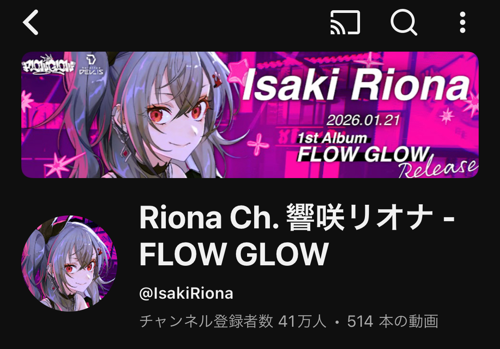Screen dimensions: 500x349
Task: Tap the banner character's face illustration
Action: point(174,122)
